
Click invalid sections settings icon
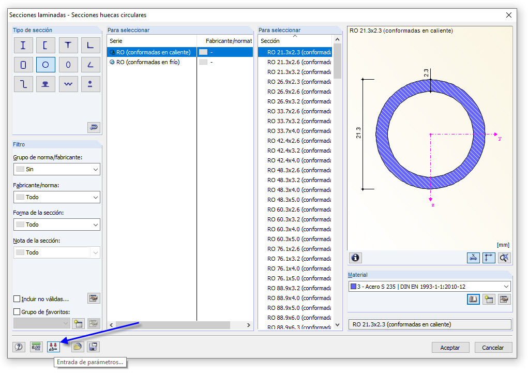(x=94, y=298)
